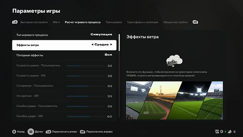Click the right arrow of Эффекты ветра
Screen dimensions: 243x137
(111, 45)
